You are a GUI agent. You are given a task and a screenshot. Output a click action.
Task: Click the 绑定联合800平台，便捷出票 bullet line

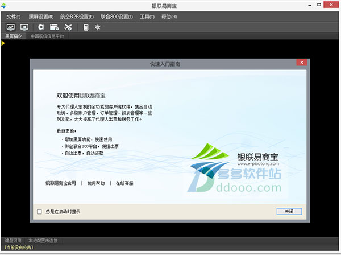pyautogui.click(x=90, y=146)
